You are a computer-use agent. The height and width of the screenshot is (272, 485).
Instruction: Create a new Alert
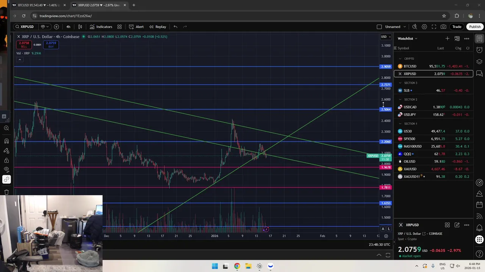click(136, 27)
